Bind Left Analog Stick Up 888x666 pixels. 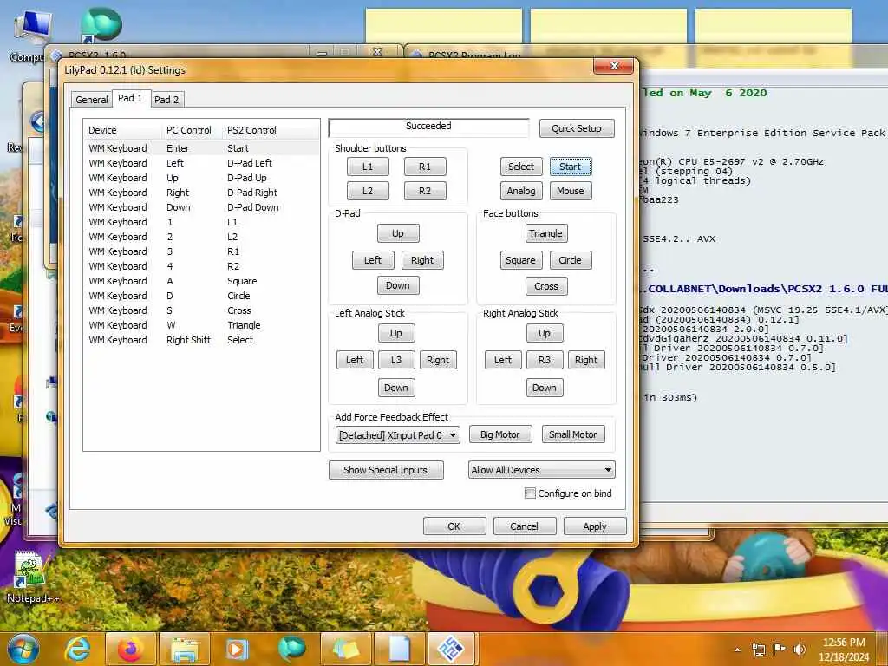pos(396,333)
